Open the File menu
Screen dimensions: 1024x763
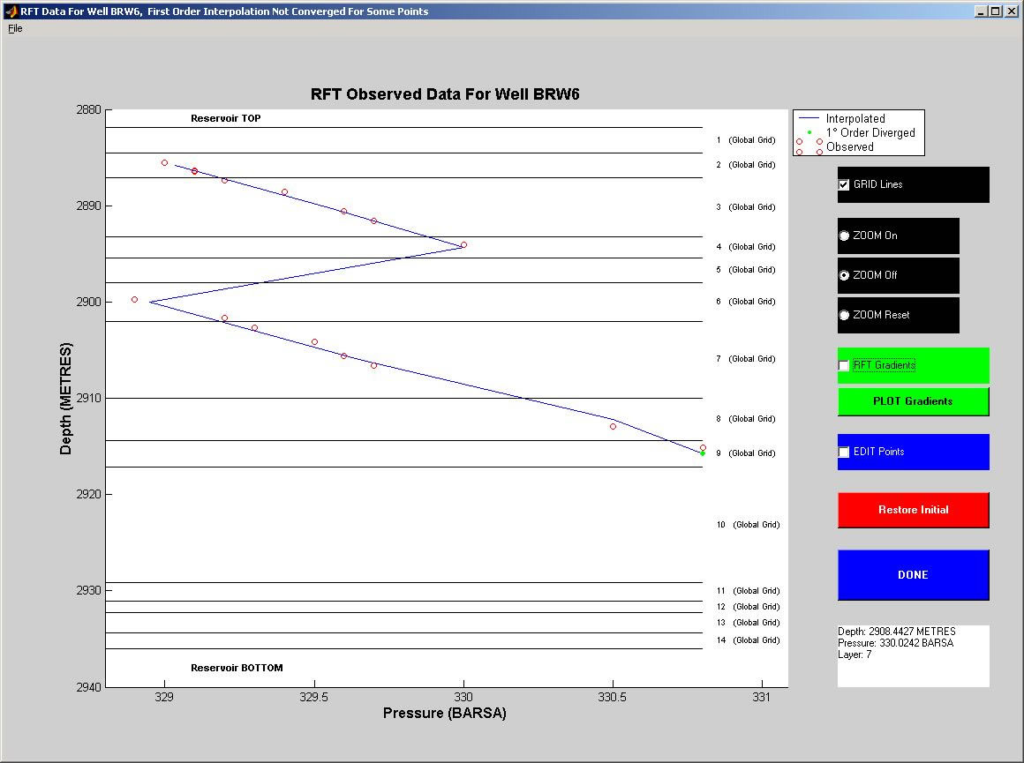(x=15, y=28)
